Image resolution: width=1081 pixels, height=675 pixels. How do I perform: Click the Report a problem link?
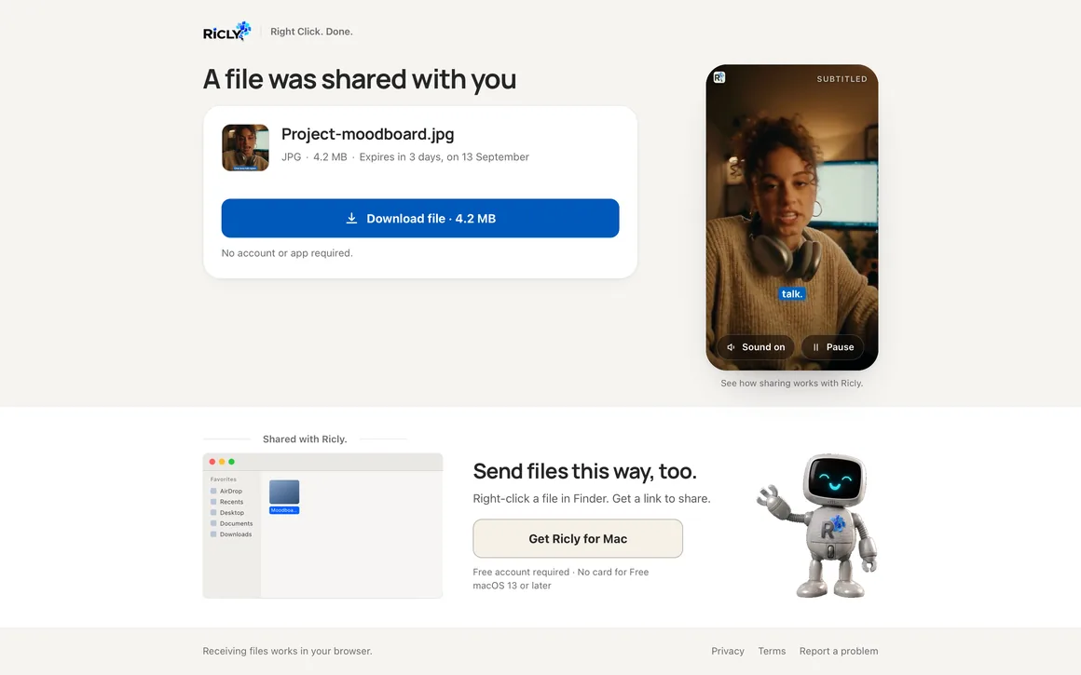pyautogui.click(x=839, y=651)
